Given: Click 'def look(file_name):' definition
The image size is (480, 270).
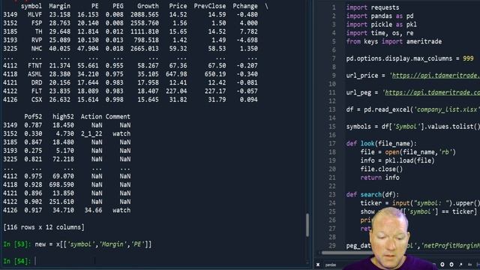Looking at the screenshot, I should (x=382, y=143).
